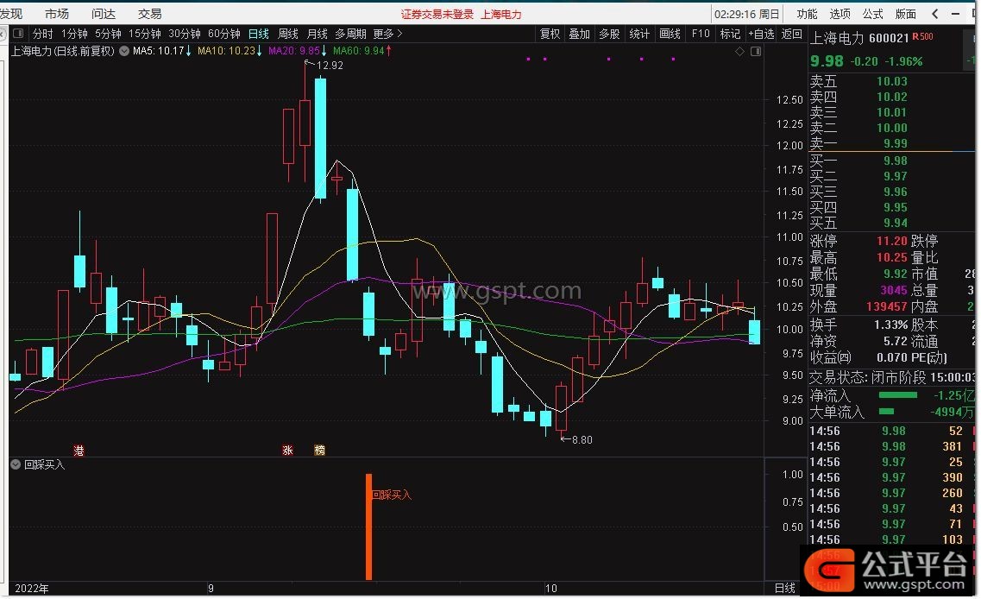Image resolution: width=981 pixels, height=599 pixels.
Task: Open the F10 company info button
Action: pos(701,34)
